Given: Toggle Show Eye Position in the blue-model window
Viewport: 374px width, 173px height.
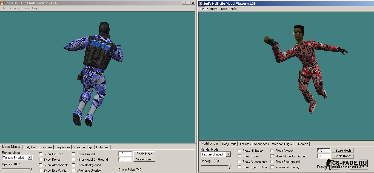Looking at the screenshot, I should 41,171.
